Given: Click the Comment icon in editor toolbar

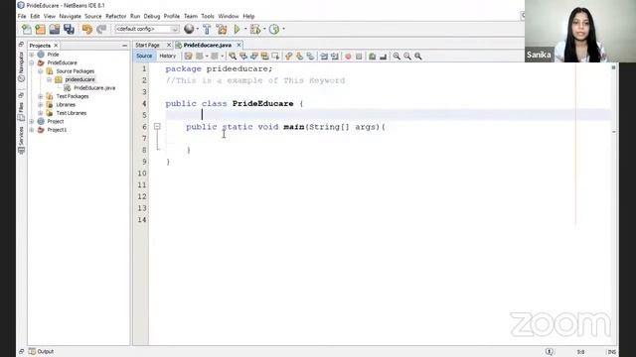Looking at the screenshot, I should pos(373,57).
